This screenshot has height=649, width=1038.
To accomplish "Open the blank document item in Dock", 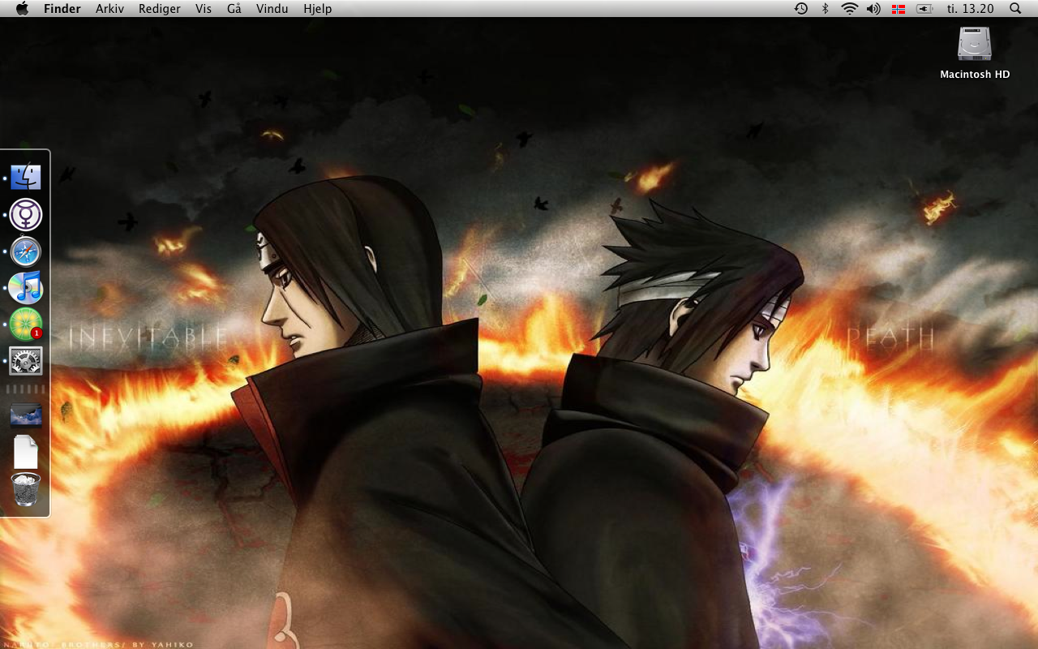I will click(x=26, y=452).
